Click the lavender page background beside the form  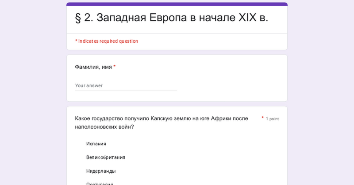33,90
